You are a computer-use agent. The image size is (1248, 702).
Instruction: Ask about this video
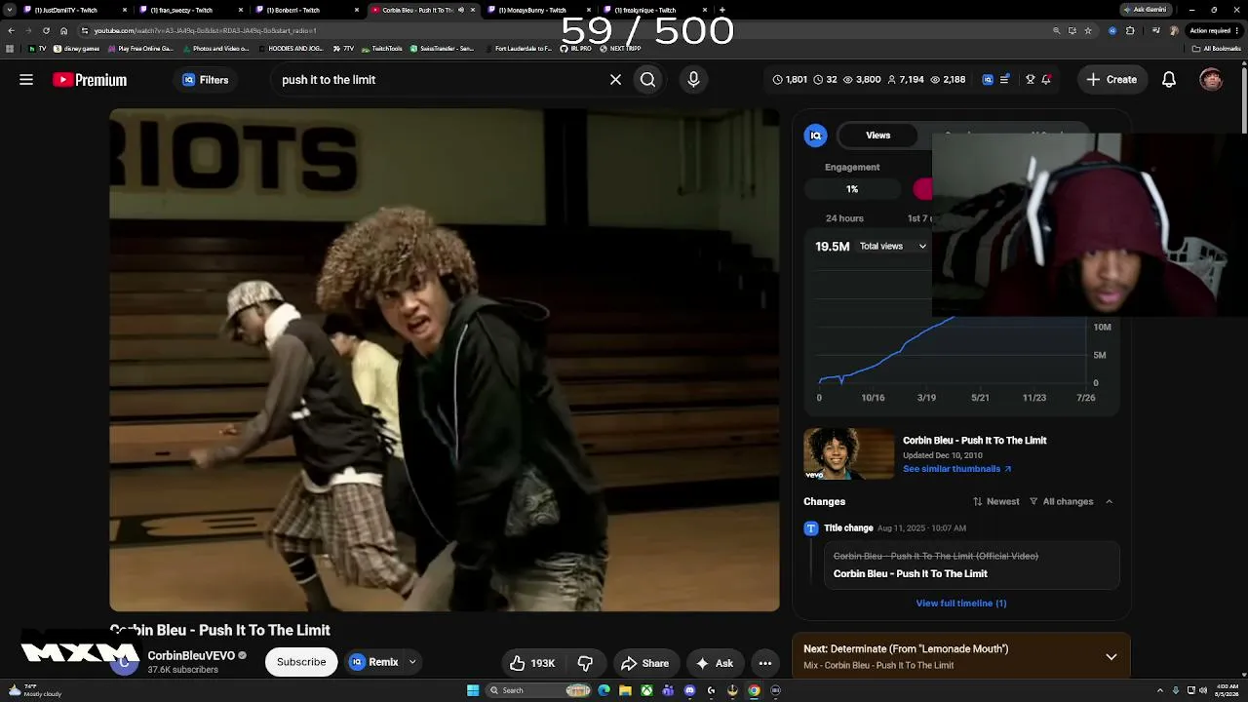coord(714,663)
